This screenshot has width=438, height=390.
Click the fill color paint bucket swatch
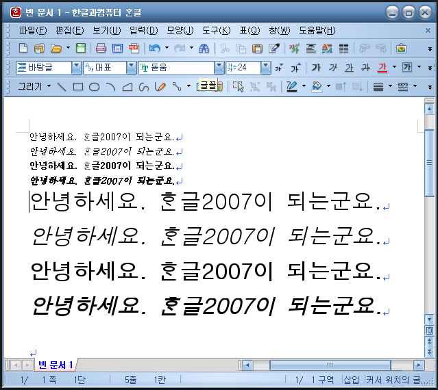317,87
